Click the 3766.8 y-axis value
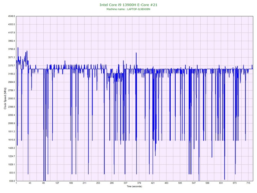Screen dimensions: 257x193 point(12,49)
